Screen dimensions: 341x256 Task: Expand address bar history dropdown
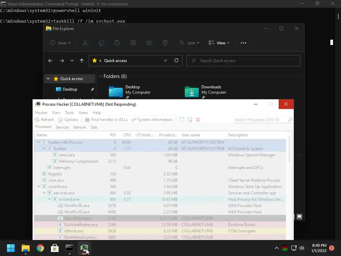[166, 61]
